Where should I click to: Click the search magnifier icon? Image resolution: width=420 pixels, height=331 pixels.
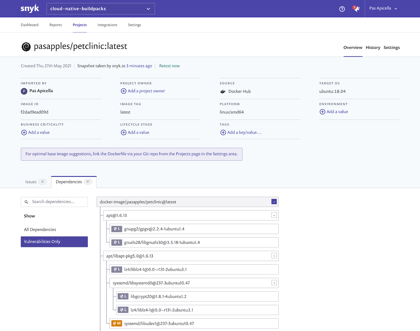tap(26, 202)
